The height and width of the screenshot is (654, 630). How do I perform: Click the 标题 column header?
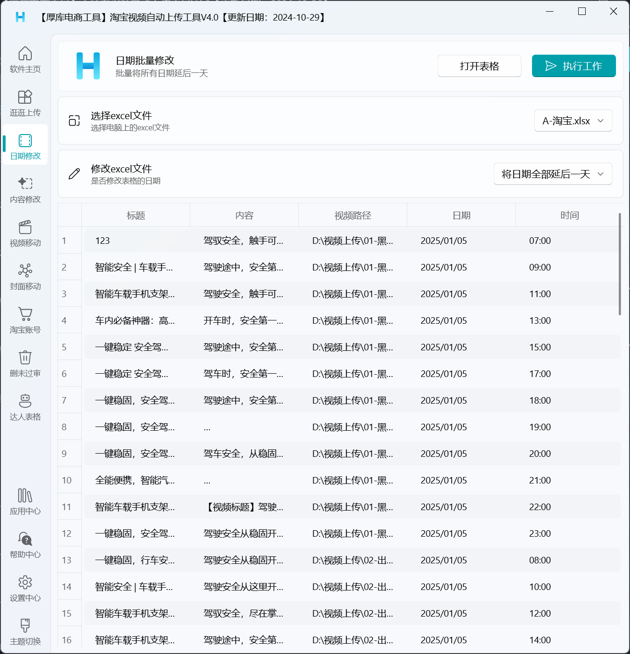(136, 215)
